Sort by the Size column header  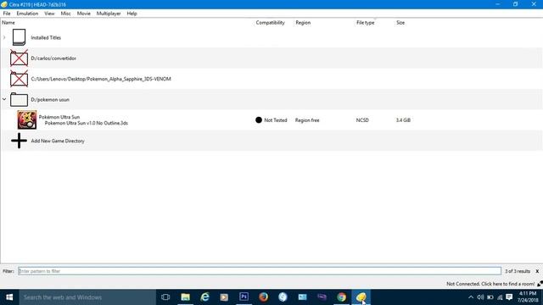(400, 23)
